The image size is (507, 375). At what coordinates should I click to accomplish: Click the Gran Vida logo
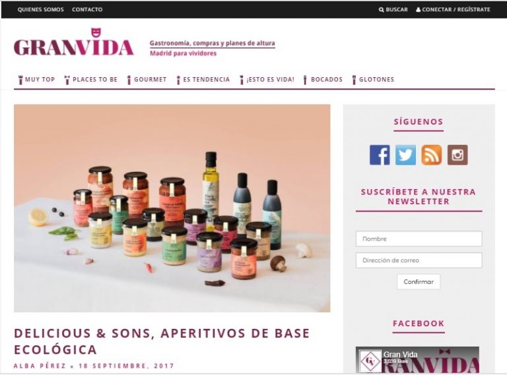(73, 42)
